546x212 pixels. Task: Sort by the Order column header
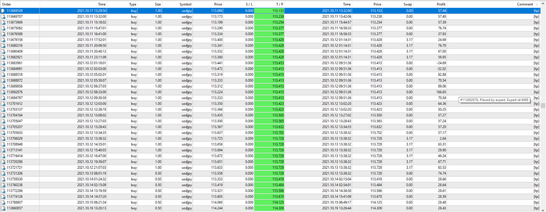pos(20,4)
